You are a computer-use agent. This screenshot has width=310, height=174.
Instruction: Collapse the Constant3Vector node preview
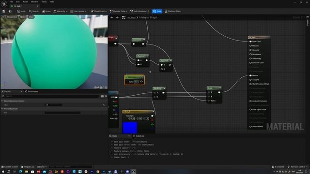coord(153,112)
